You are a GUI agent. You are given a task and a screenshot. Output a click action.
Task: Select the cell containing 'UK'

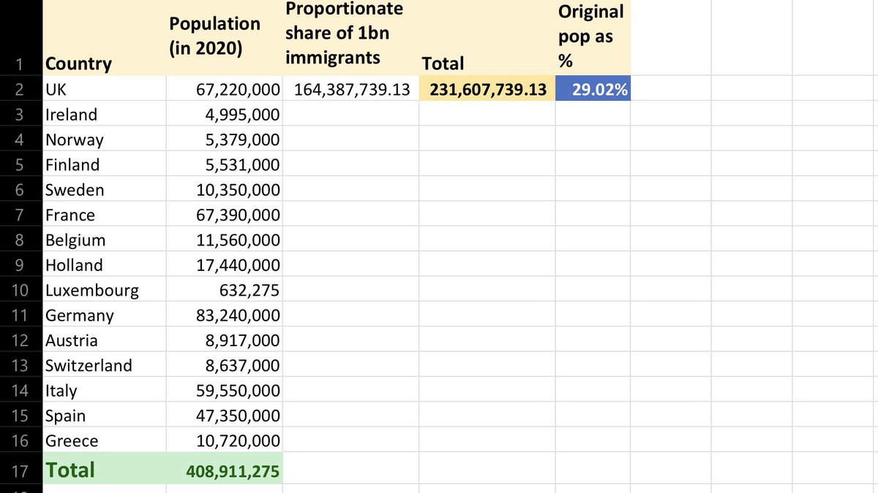[104, 89]
